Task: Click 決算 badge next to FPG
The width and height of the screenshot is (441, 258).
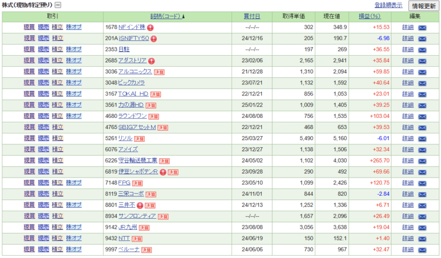Action: click(x=137, y=184)
